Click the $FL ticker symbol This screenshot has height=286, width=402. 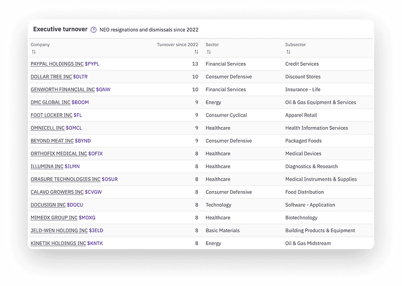(79, 115)
